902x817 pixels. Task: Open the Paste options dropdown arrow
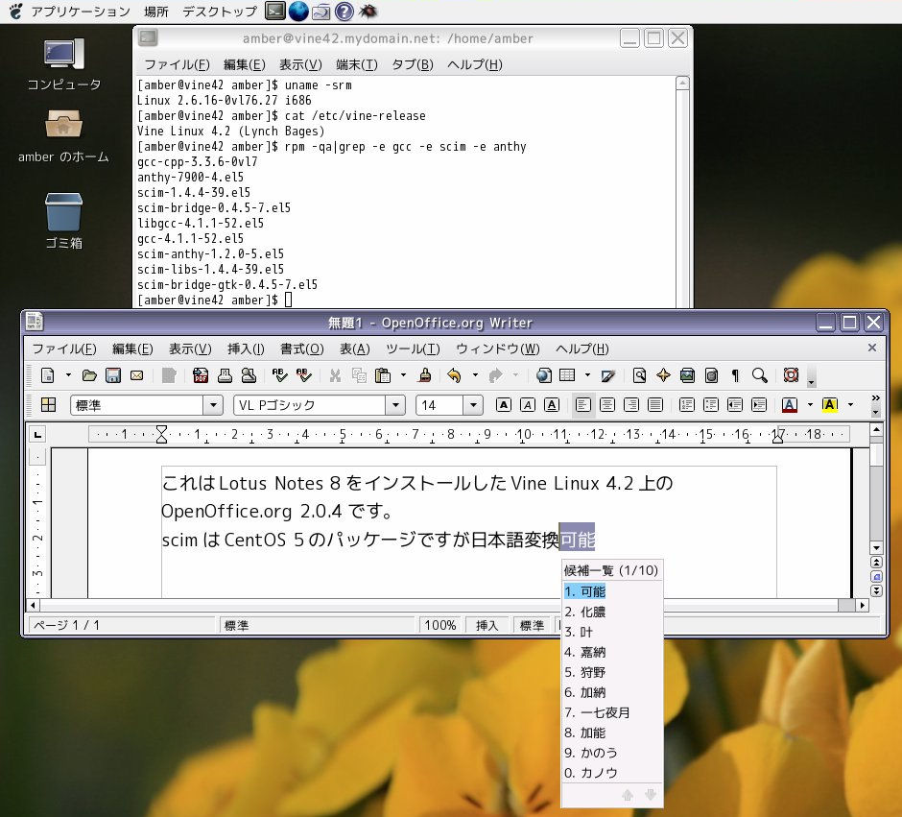pos(403,375)
